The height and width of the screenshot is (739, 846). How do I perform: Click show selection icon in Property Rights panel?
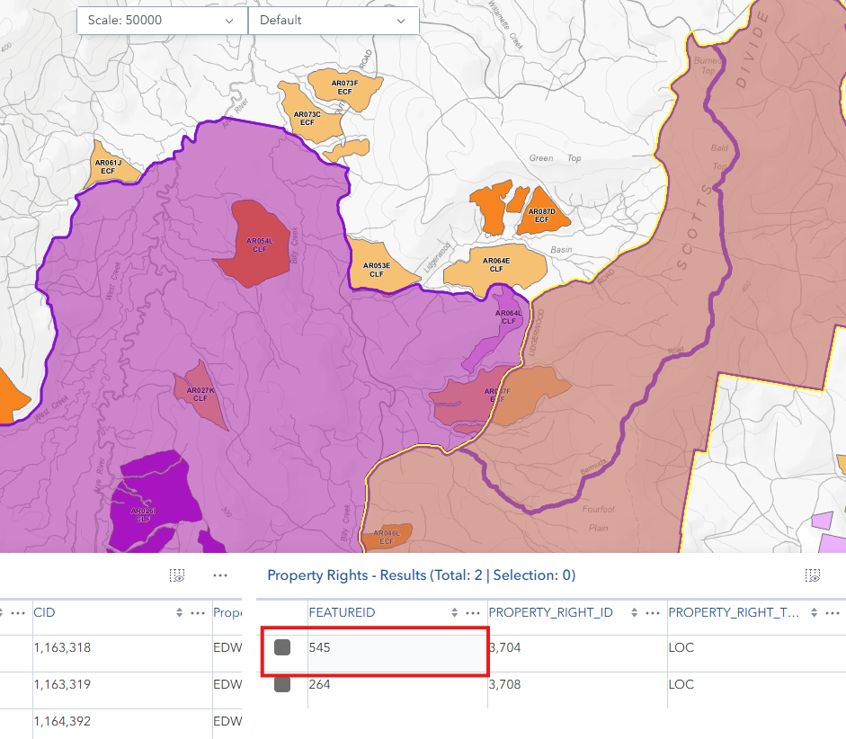(x=812, y=575)
